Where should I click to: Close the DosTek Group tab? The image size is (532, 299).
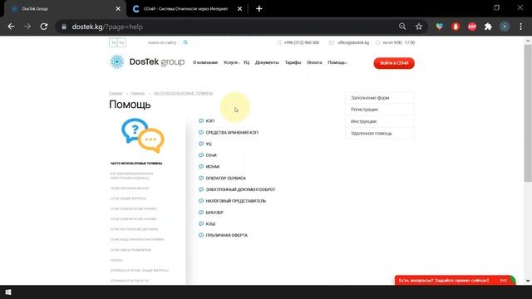point(118,9)
